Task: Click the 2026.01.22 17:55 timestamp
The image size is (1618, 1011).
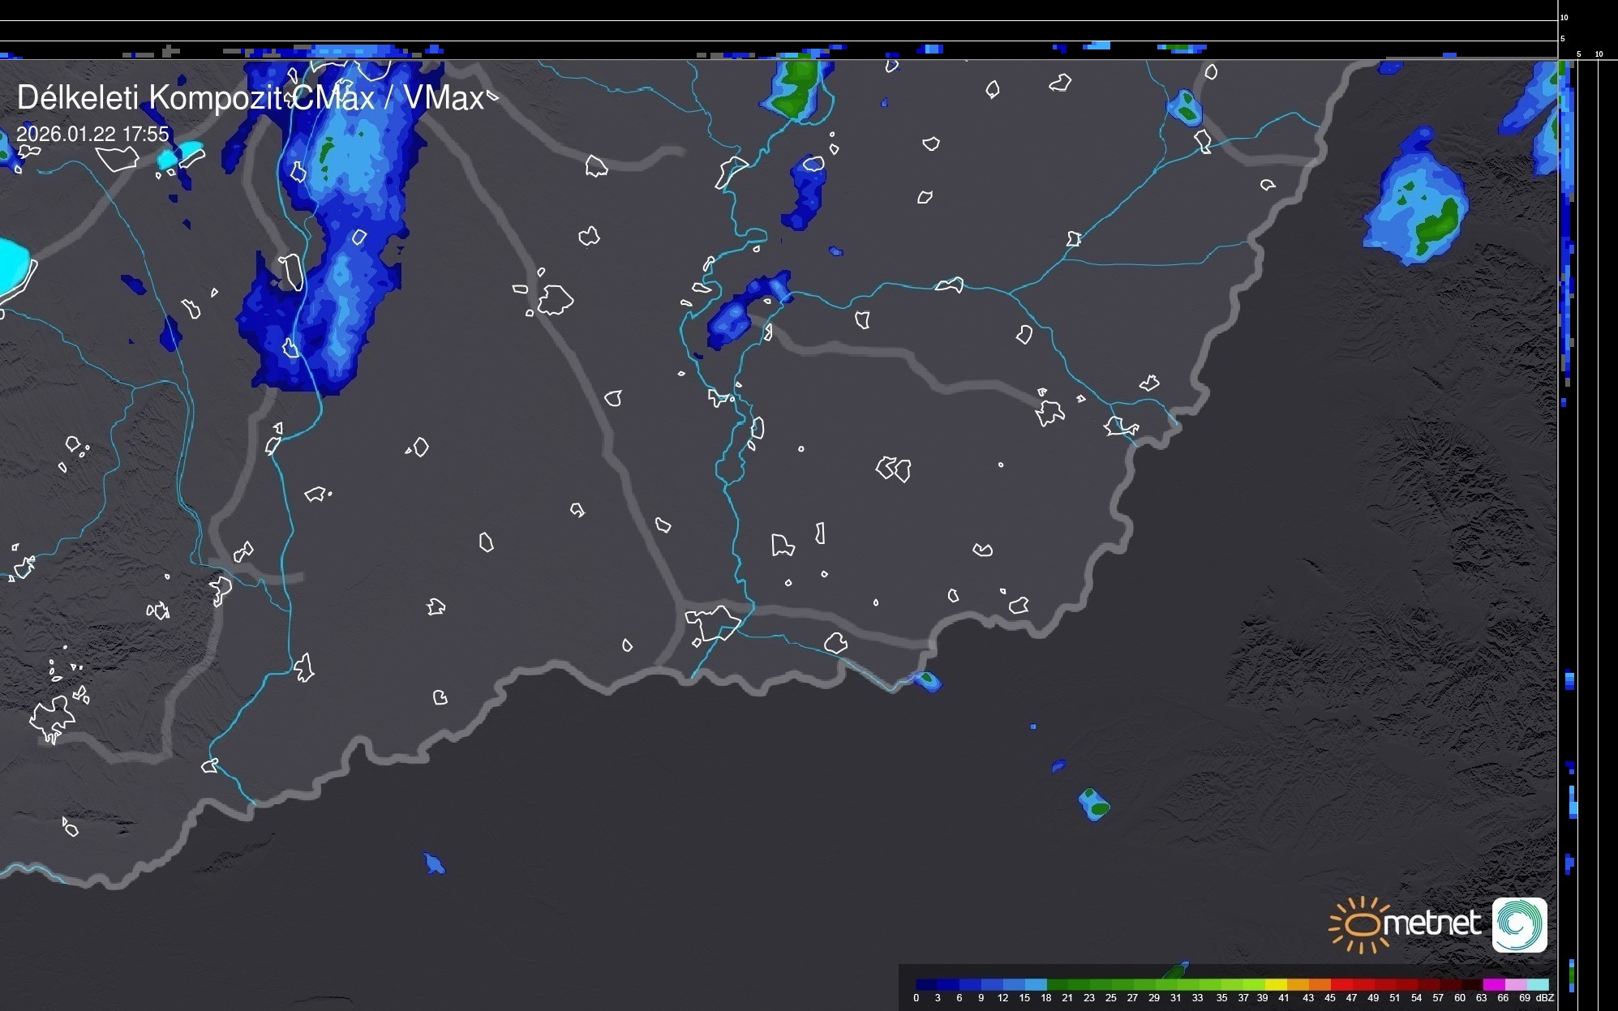Action: [92, 134]
